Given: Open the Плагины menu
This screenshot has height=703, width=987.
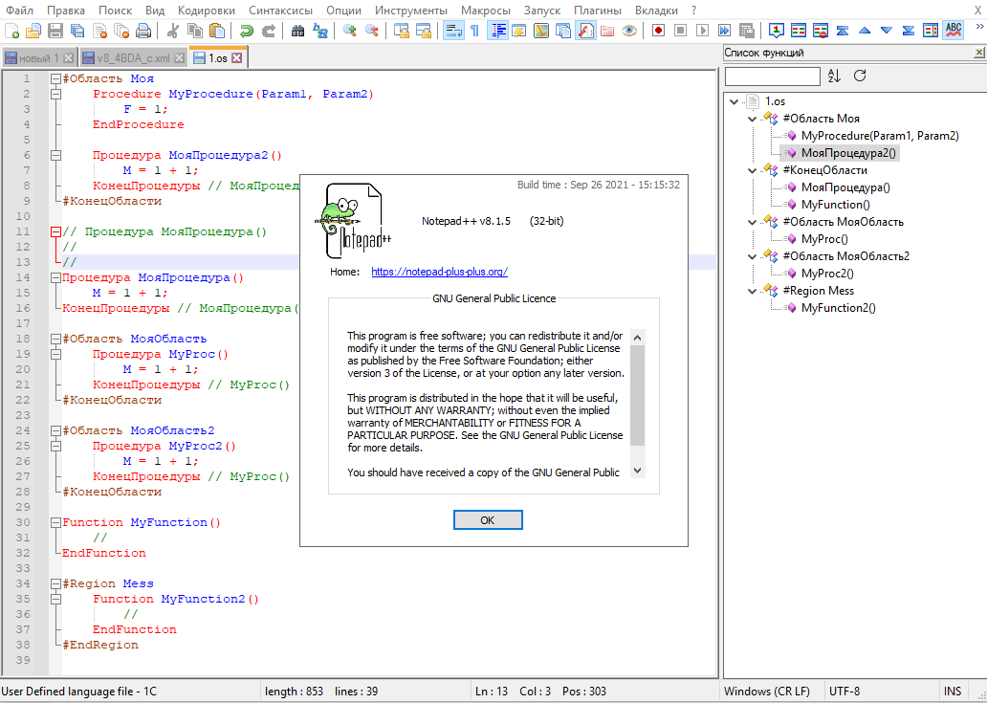Looking at the screenshot, I should (598, 11).
